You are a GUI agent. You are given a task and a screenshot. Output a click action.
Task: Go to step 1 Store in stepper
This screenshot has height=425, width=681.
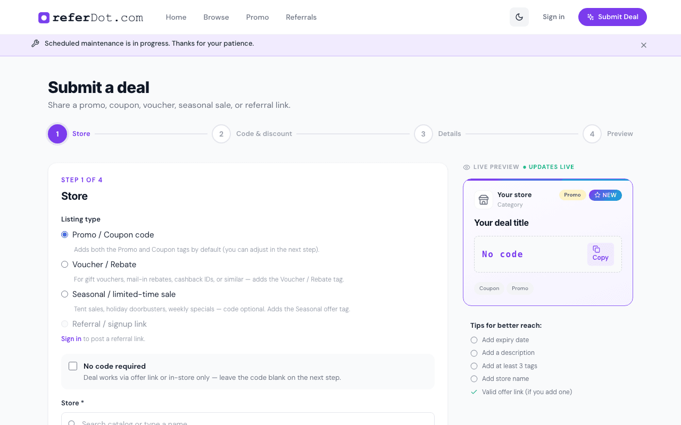click(69, 134)
